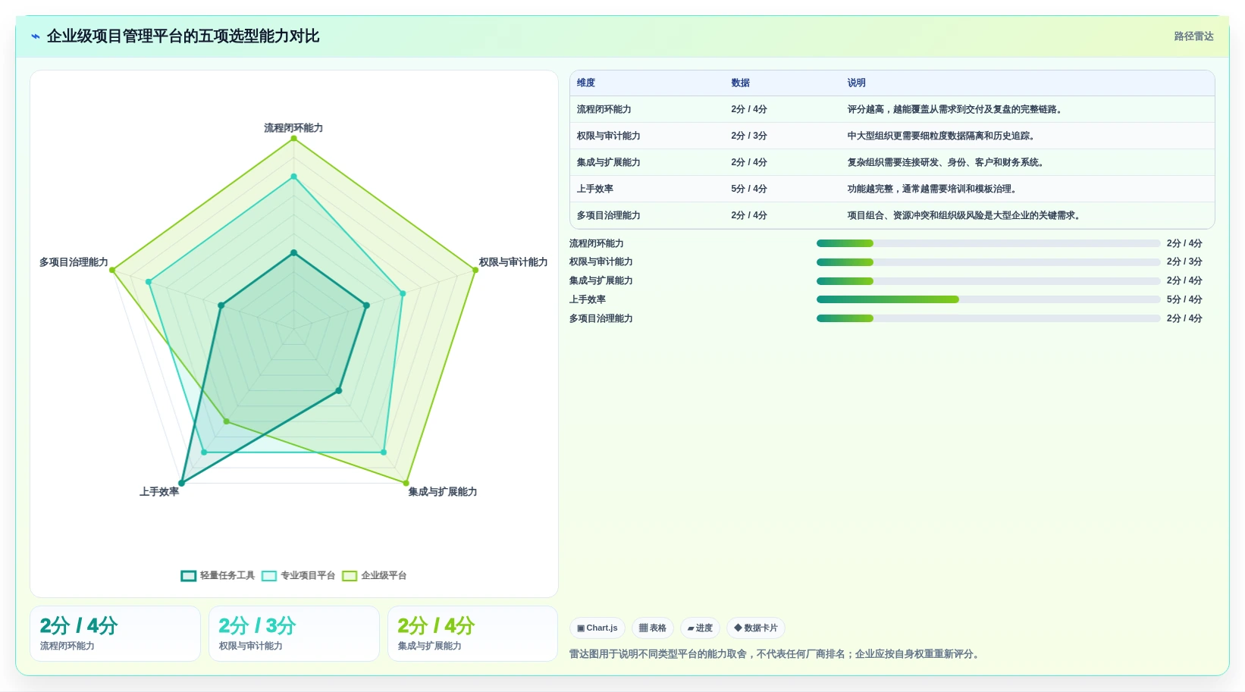Click the 进度 tag chip
Viewport: 1245px width, 692px height.
(x=700, y=628)
